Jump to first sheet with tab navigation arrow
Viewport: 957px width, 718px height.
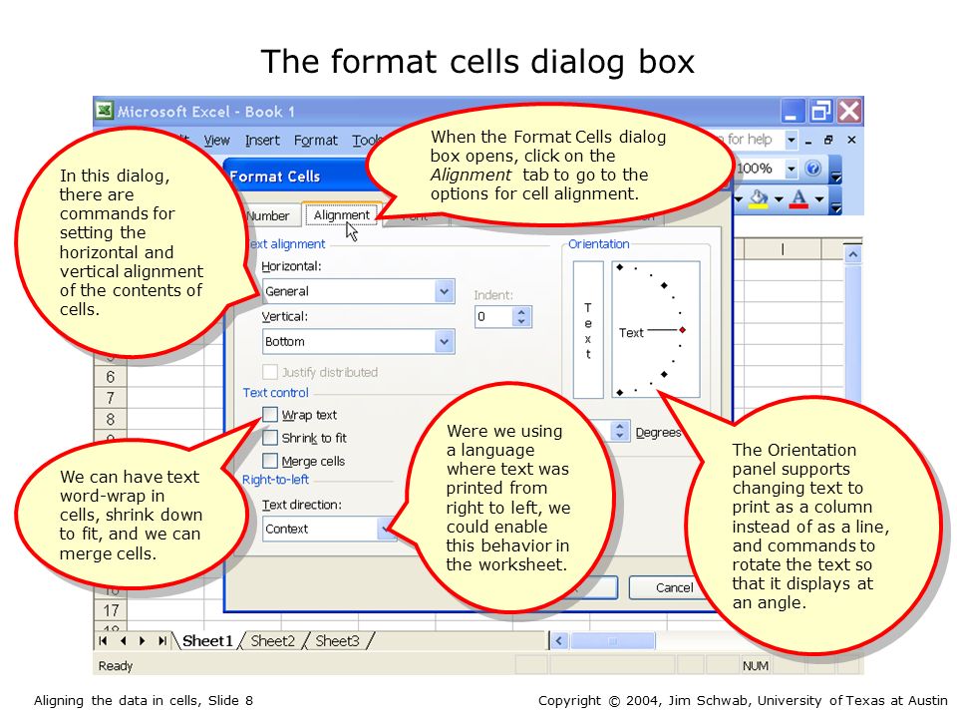click(x=103, y=640)
